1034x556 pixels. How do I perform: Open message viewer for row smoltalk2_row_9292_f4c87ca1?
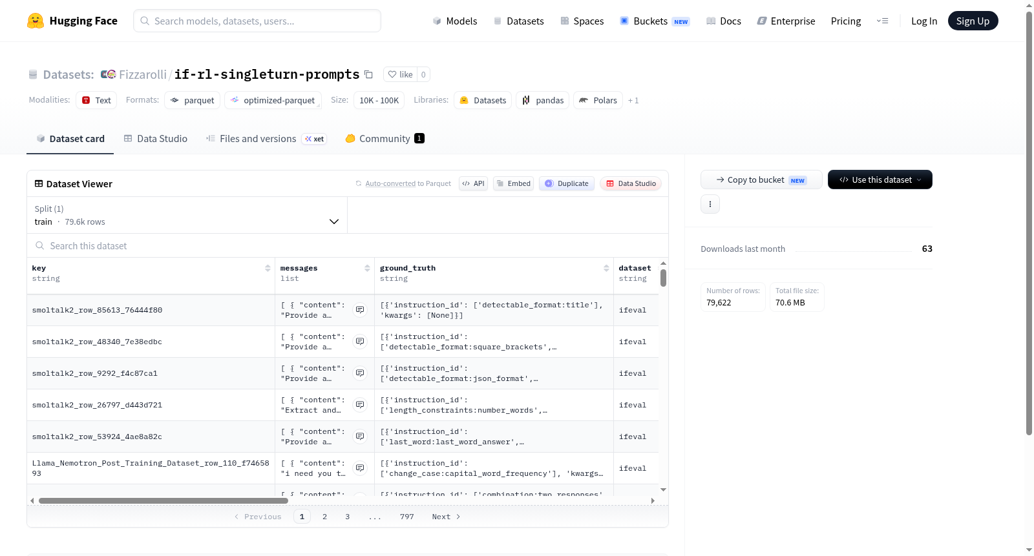[360, 373]
